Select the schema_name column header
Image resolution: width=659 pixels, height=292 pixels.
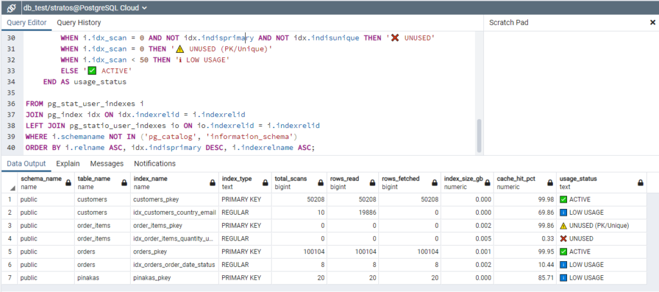pos(46,183)
